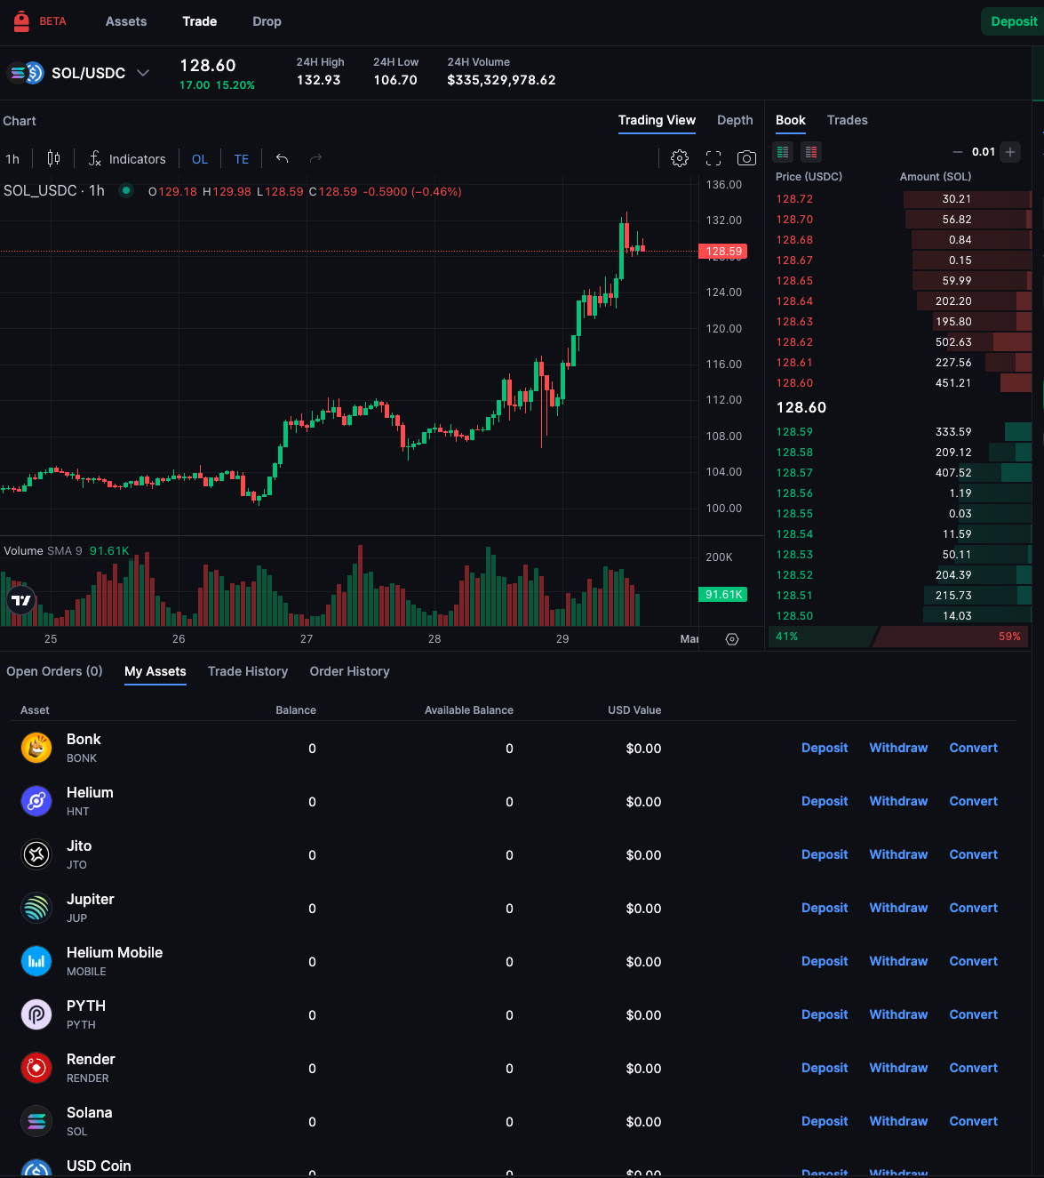Take chart snapshot camera icon
The width and height of the screenshot is (1044, 1178).
tap(746, 158)
